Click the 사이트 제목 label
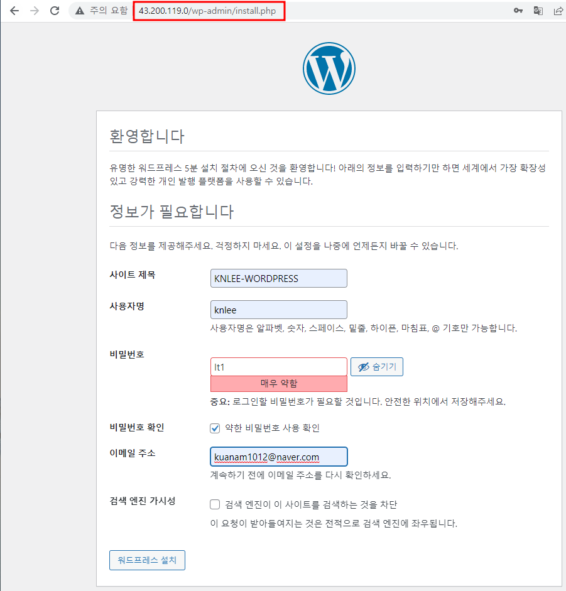 point(133,274)
